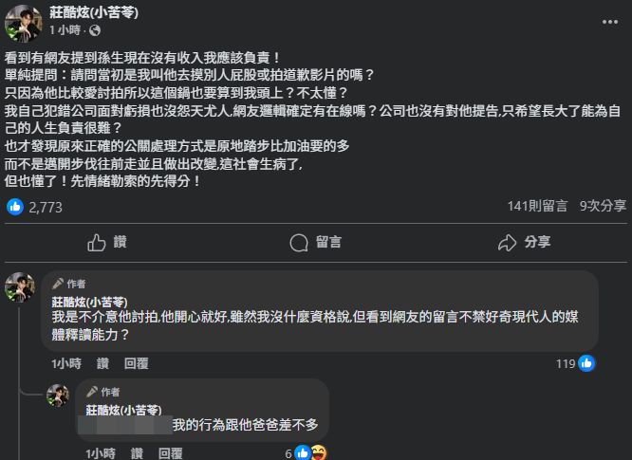This screenshot has width=632, height=460.
Task: Click the laughing emoji reaction on reply
Action: 319,453
